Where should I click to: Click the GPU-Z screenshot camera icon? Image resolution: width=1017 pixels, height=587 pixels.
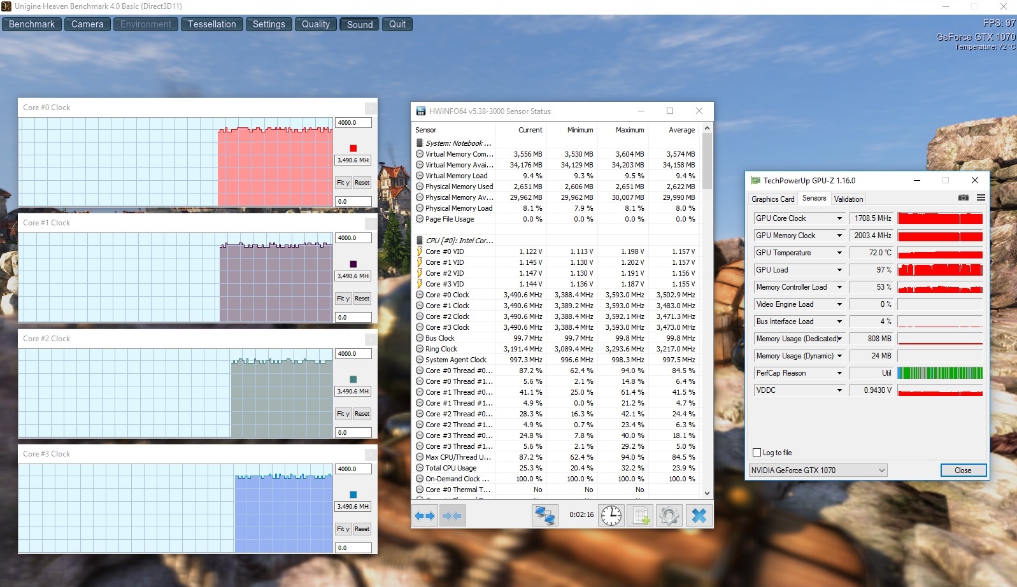(x=964, y=198)
